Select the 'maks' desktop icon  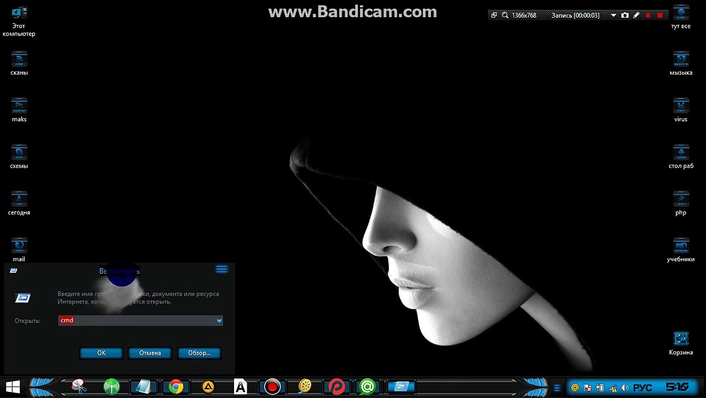tap(19, 109)
